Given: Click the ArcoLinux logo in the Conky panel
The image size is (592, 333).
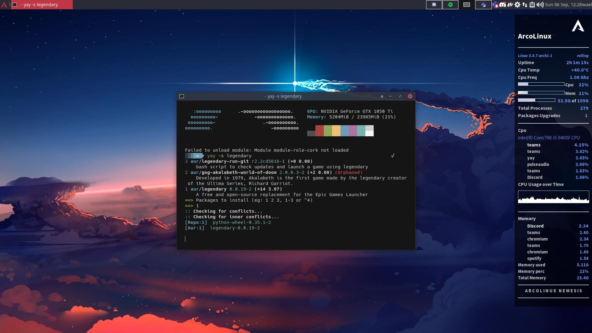Looking at the screenshot, I should (578, 26).
